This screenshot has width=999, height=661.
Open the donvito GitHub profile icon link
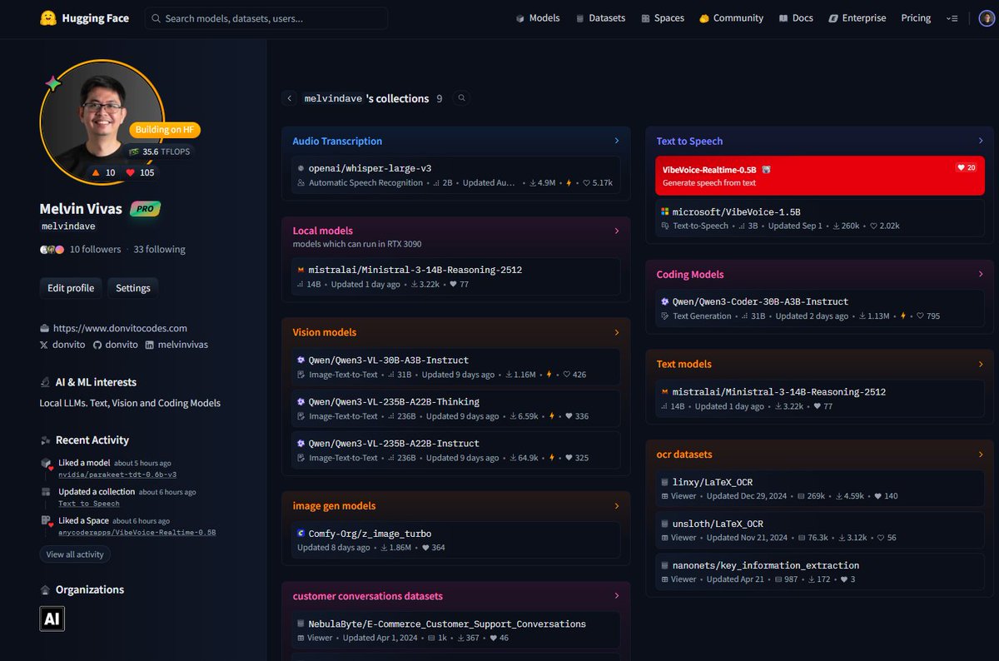pyautogui.click(x=97, y=345)
